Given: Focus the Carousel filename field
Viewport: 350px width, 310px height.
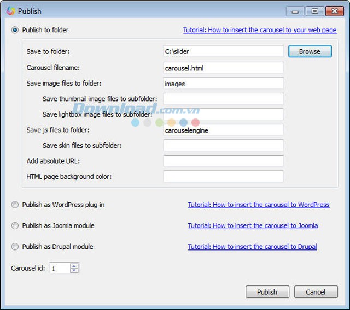Looking at the screenshot, I should pos(223,68).
